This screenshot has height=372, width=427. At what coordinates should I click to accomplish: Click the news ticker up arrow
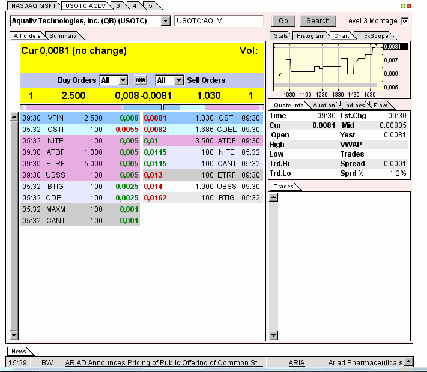pyautogui.click(x=409, y=362)
